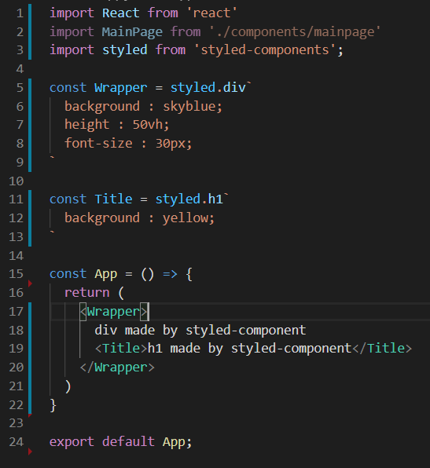
Task: Click 'styled' identifier on line 3
Action: (x=125, y=49)
